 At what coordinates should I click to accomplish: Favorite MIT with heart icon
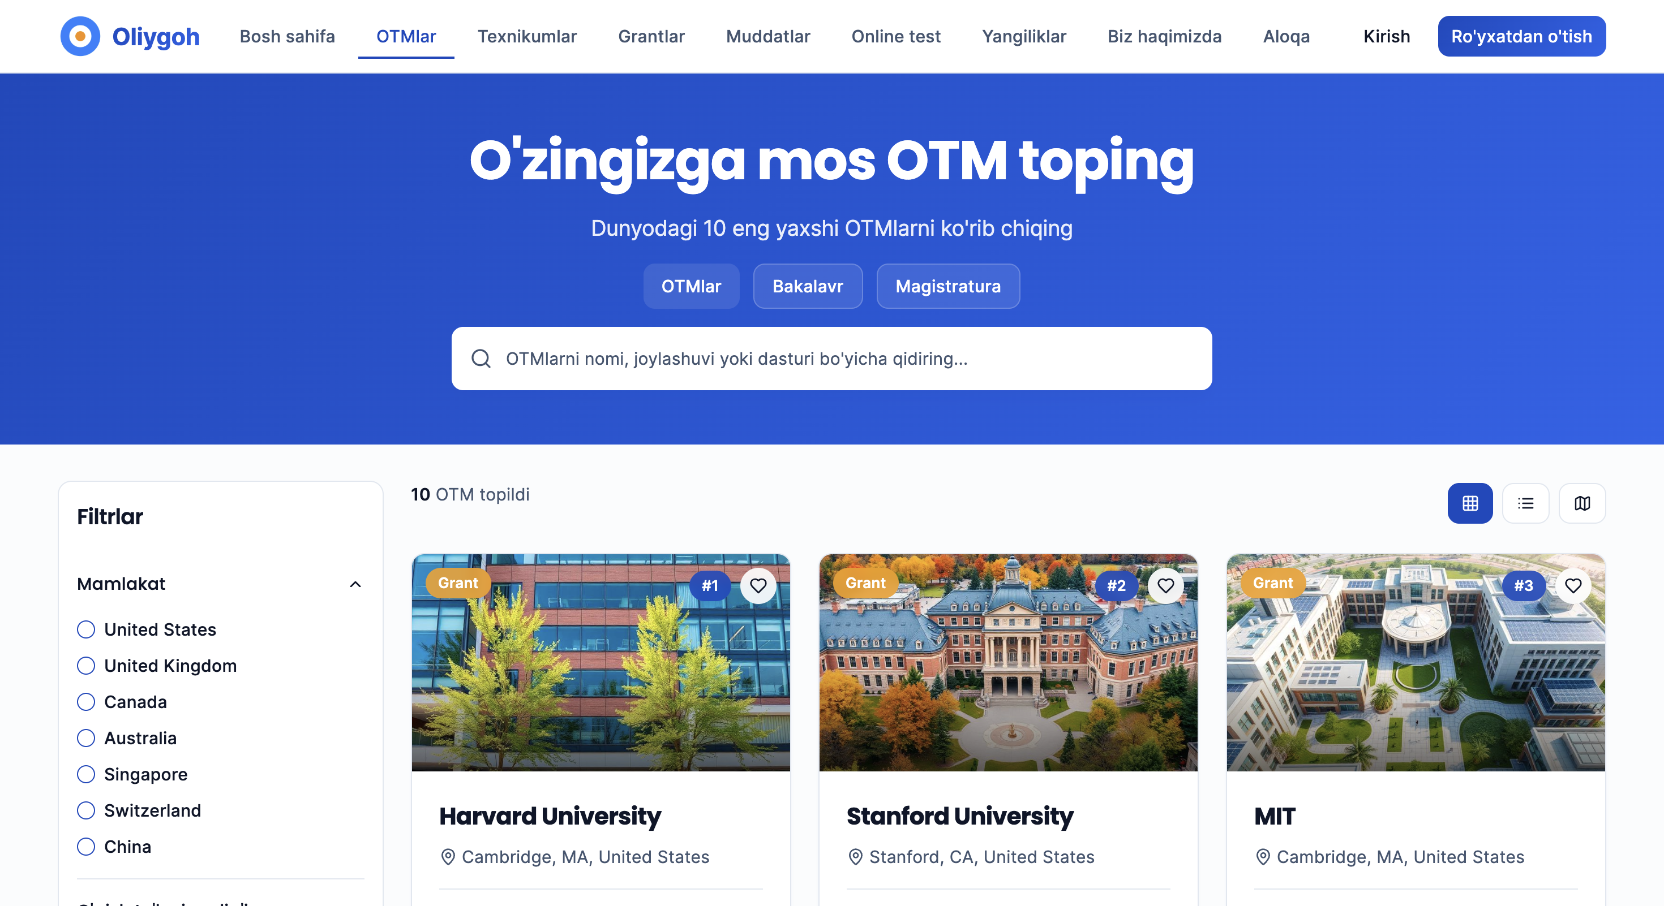pos(1573,585)
